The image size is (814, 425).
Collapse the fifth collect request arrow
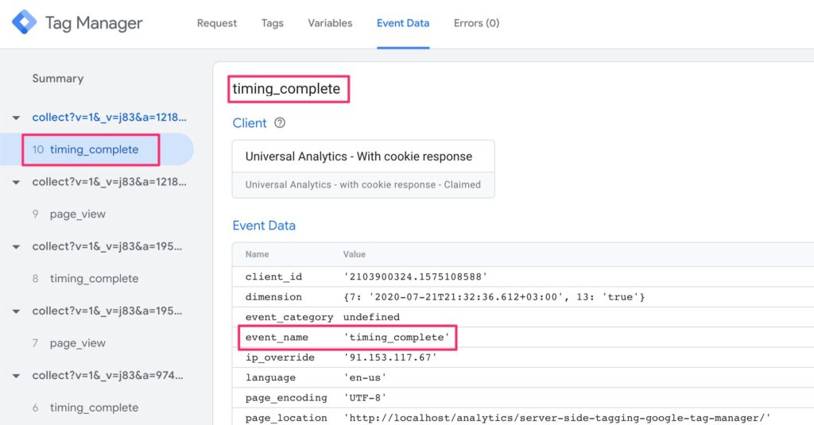16,375
